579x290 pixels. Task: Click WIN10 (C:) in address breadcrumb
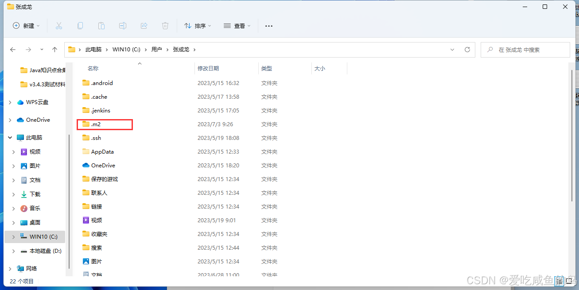click(126, 50)
